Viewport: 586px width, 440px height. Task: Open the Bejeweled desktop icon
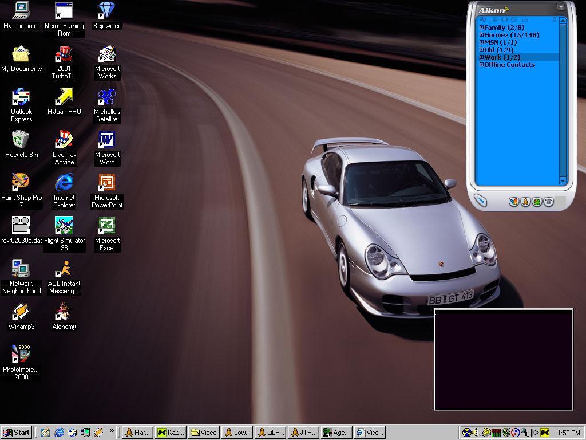[107, 11]
